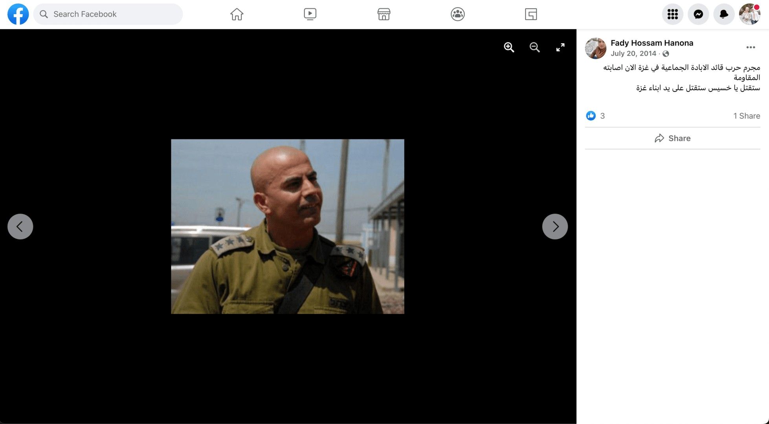The width and height of the screenshot is (769, 424).
Task: Open the July 20, 2014 post date link
Action: point(633,53)
